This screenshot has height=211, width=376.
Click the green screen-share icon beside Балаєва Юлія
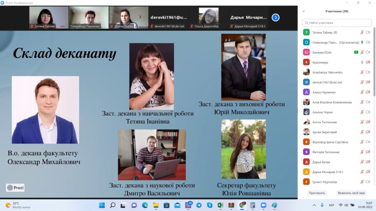(356, 52)
